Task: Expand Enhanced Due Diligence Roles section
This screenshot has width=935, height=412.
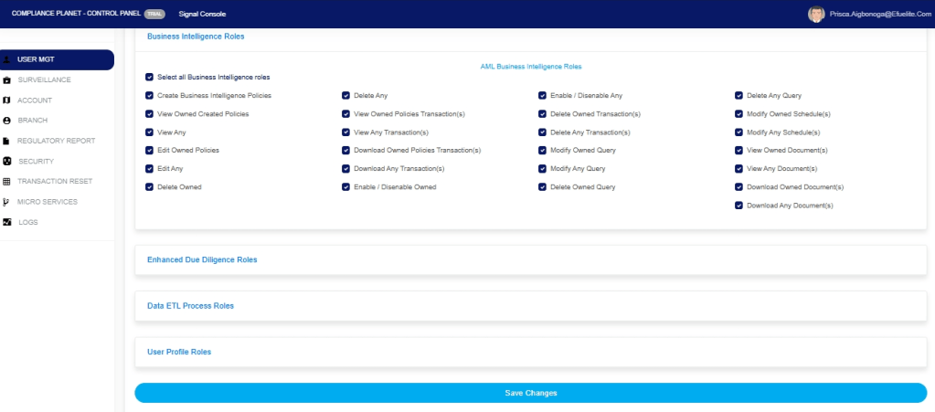Action: [x=202, y=260]
